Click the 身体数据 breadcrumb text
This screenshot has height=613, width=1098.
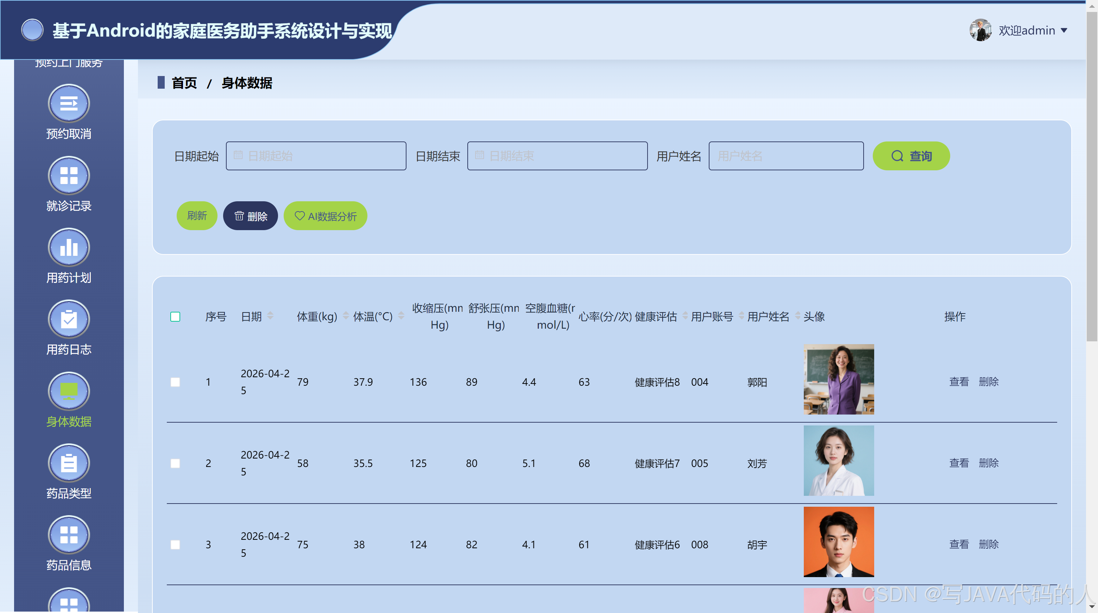pos(247,83)
